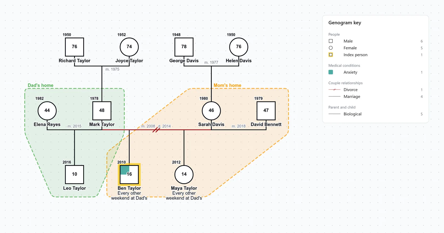The width and height of the screenshot is (444, 233).
Task: Select Mark Taylor's square node showing 48
Action: [x=102, y=111]
